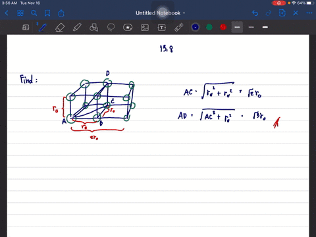Select the Shapes tool

pos(94,28)
